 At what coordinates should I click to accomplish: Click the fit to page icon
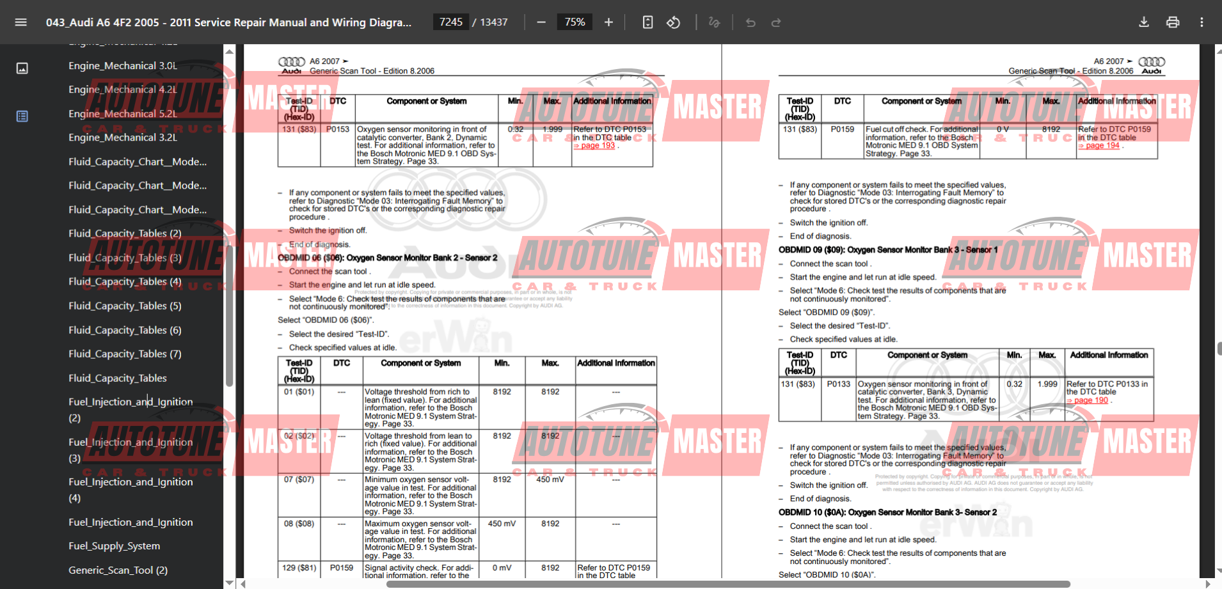647,22
